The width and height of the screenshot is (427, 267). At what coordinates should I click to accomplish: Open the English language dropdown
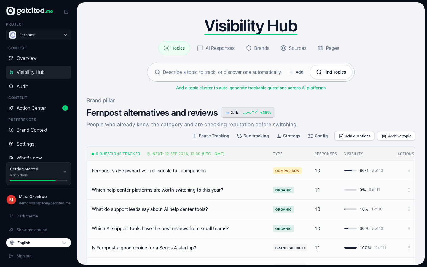pos(39,243)
